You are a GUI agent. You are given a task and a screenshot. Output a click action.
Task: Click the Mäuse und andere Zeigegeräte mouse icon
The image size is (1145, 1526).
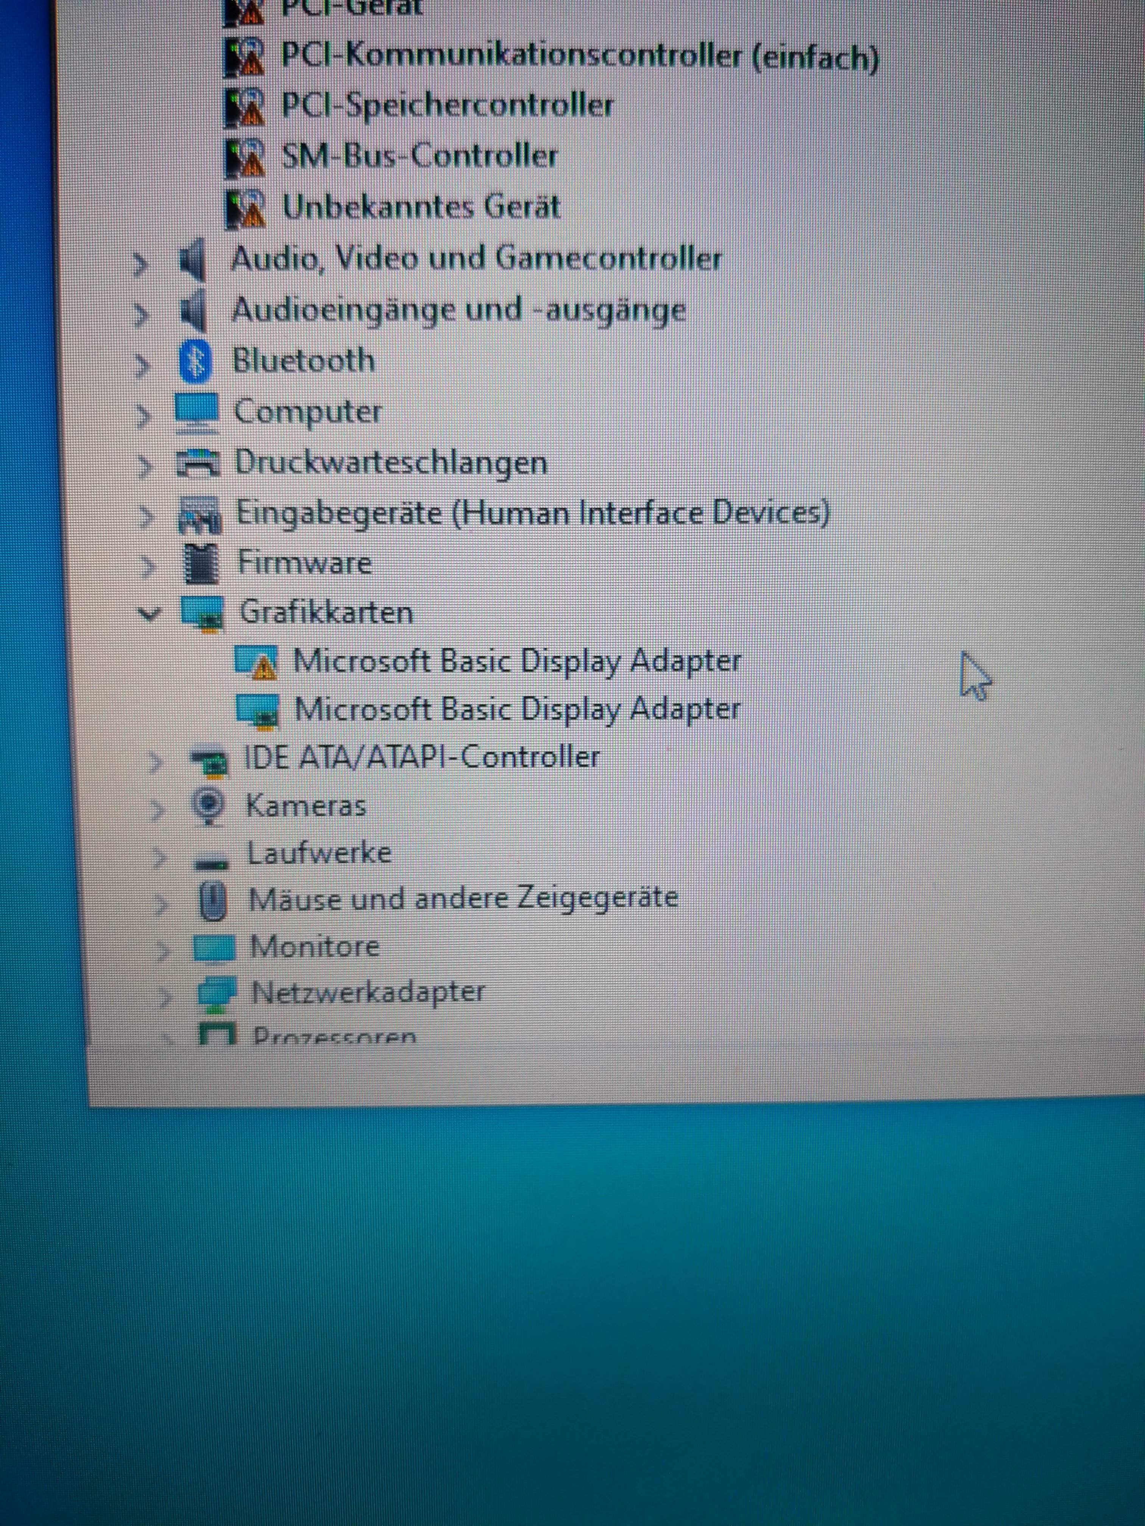(213, 900)
